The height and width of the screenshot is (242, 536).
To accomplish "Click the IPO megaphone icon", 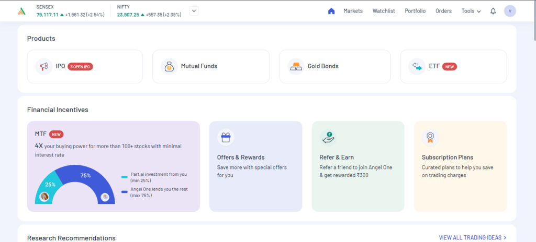I will pos(44,66).
